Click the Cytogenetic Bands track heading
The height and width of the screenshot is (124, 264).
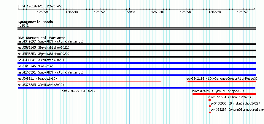[35, 22]
